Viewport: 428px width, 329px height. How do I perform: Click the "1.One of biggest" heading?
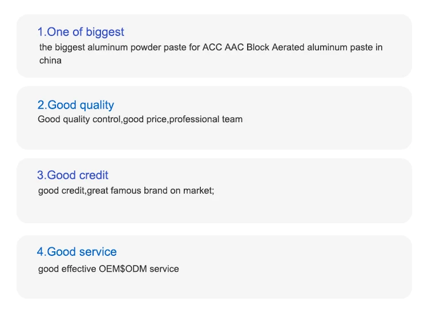coord(80,32)
